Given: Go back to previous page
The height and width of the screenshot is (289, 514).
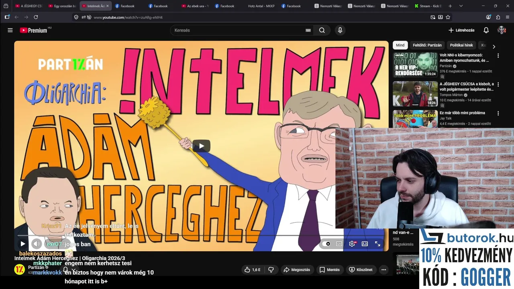Looking at the screenshot, I should coord(16,17).
